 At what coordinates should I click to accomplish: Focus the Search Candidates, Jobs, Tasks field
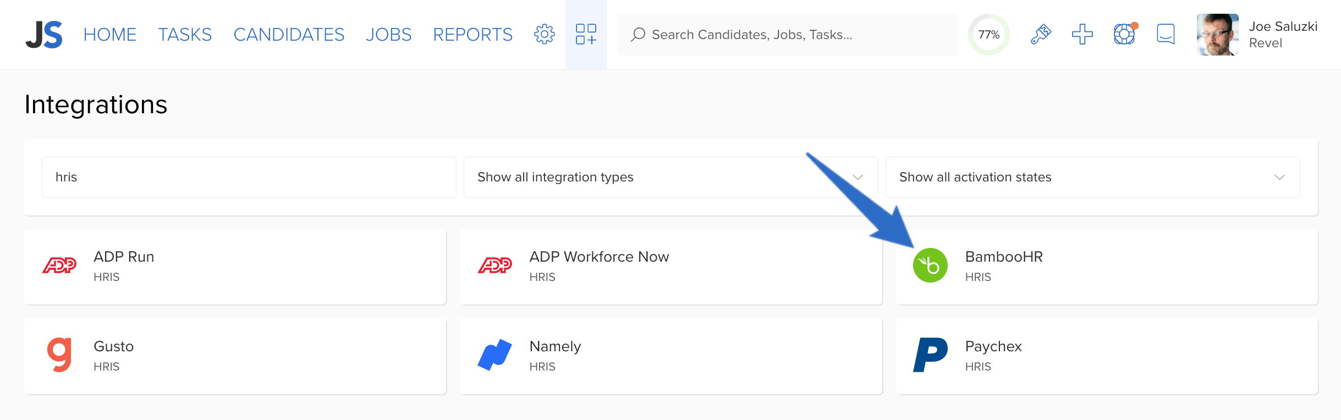[x=787, y=35]
